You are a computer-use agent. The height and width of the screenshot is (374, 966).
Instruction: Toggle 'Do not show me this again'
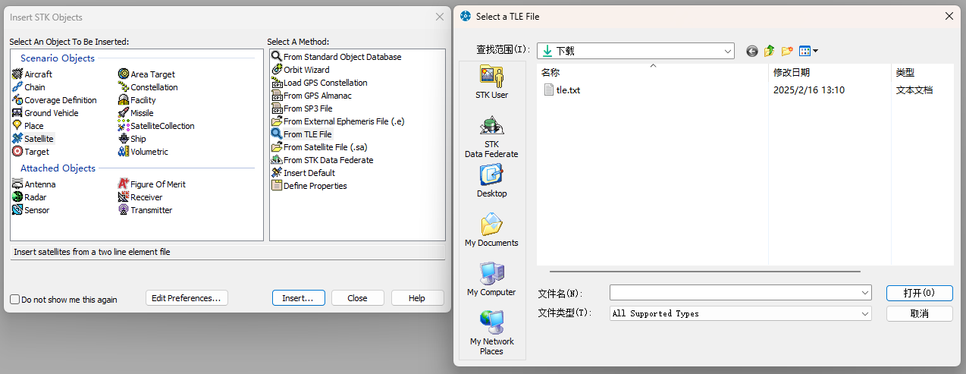click(x=15, y=300)
